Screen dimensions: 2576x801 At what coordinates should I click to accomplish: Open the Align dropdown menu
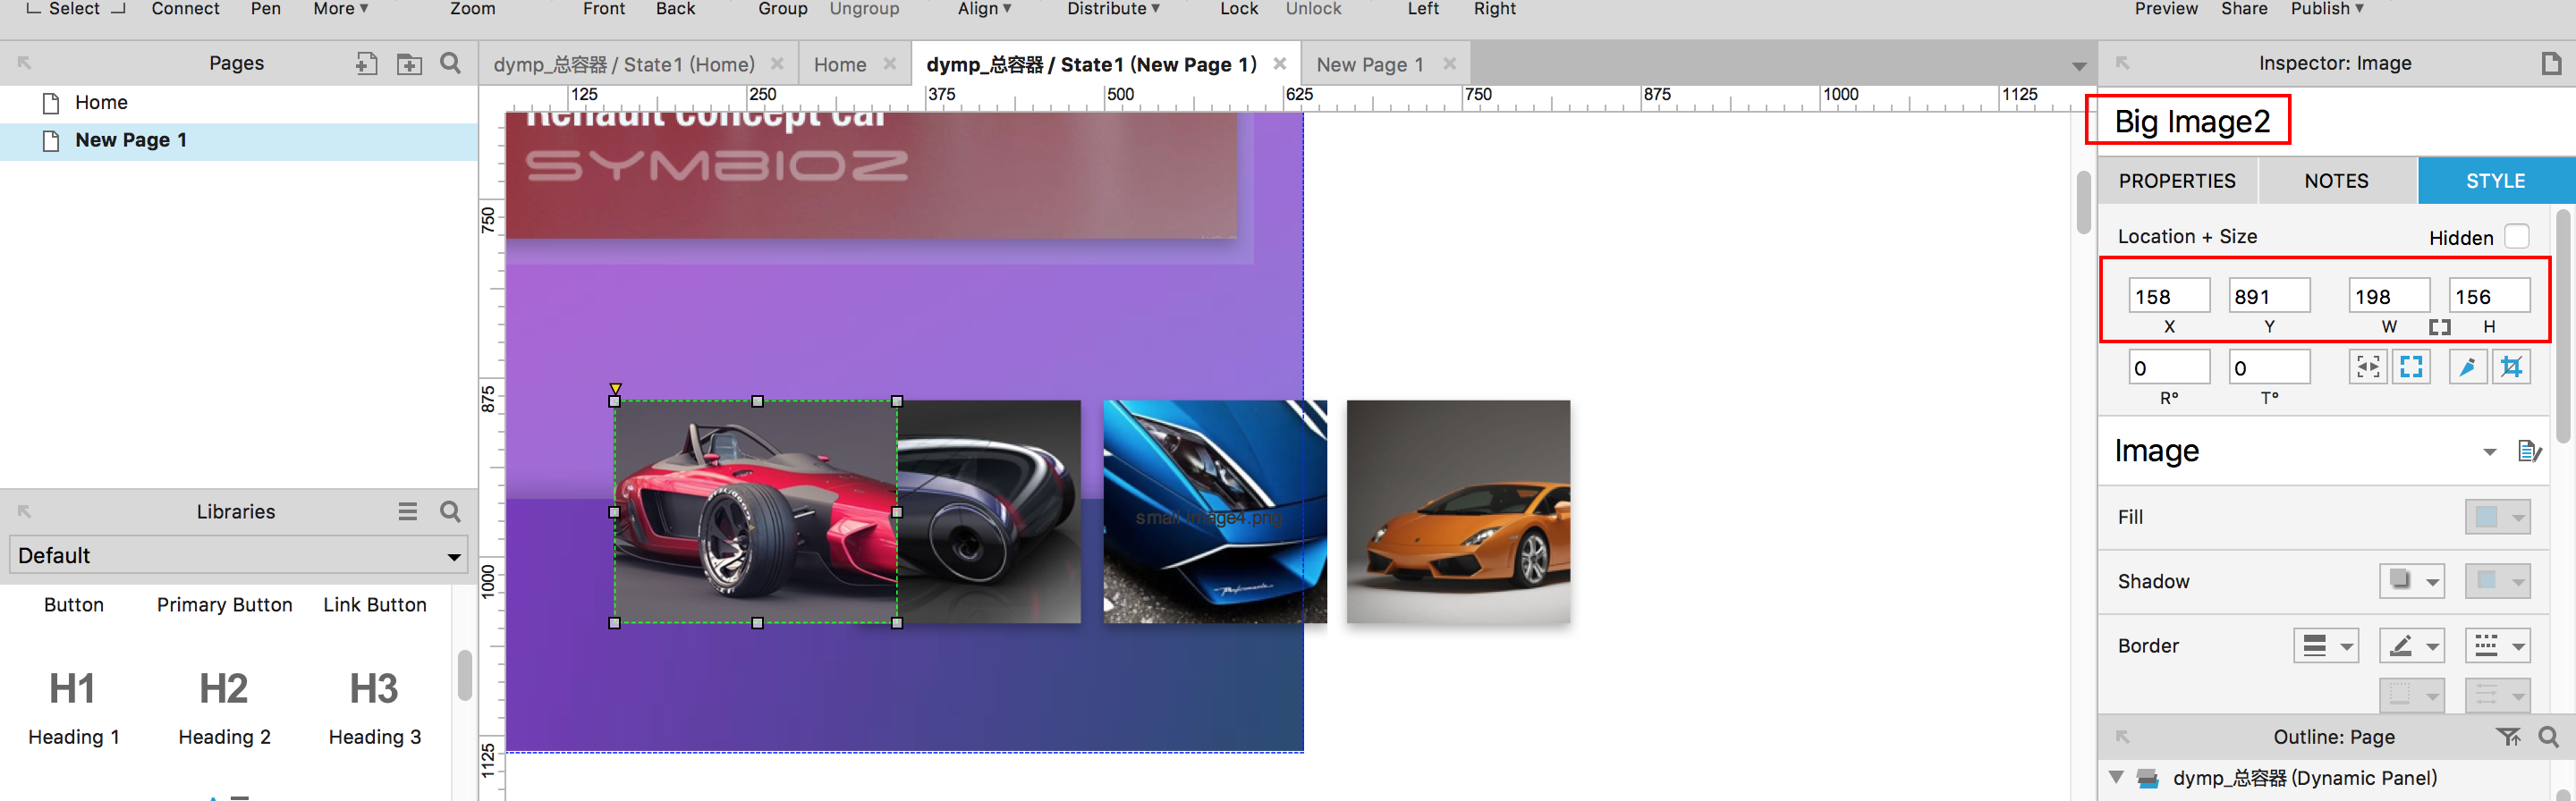tap(984, 9)
